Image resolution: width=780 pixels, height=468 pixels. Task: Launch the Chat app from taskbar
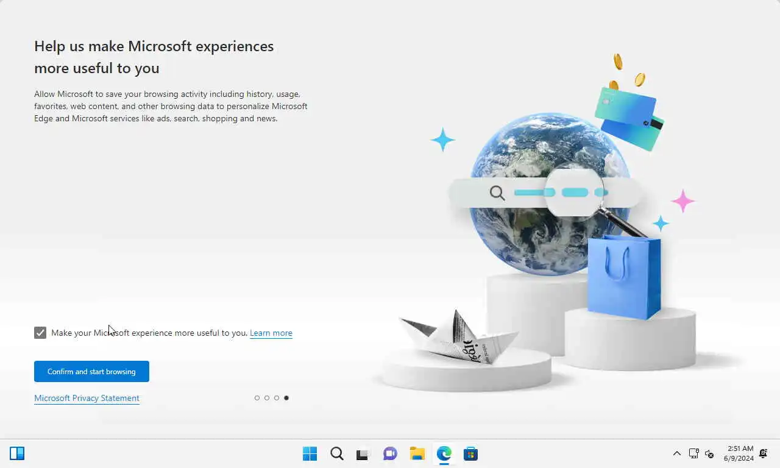pyautogui.click(x=391, y=453)
